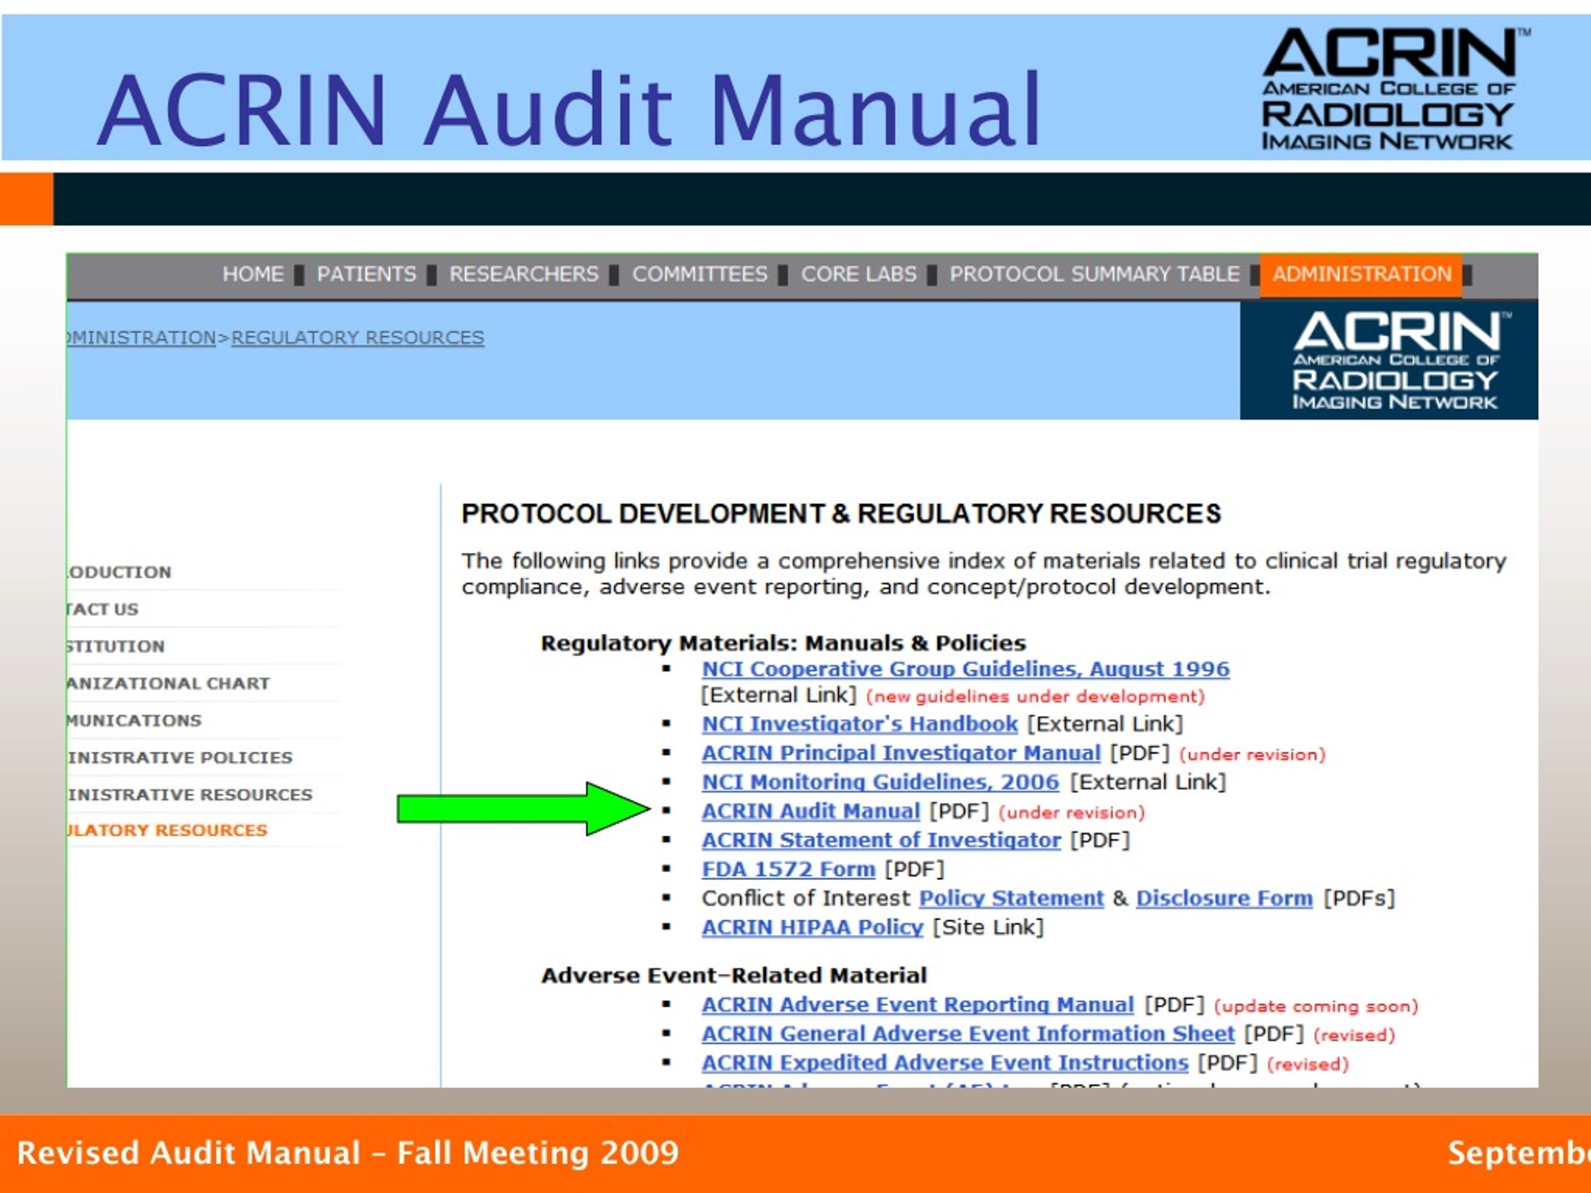Image resolution: width=1591 pixels, height=1193 pixels.
Task: Open ACRIN Adverse Event Reporting Manual link
Action: (918, 1005)
